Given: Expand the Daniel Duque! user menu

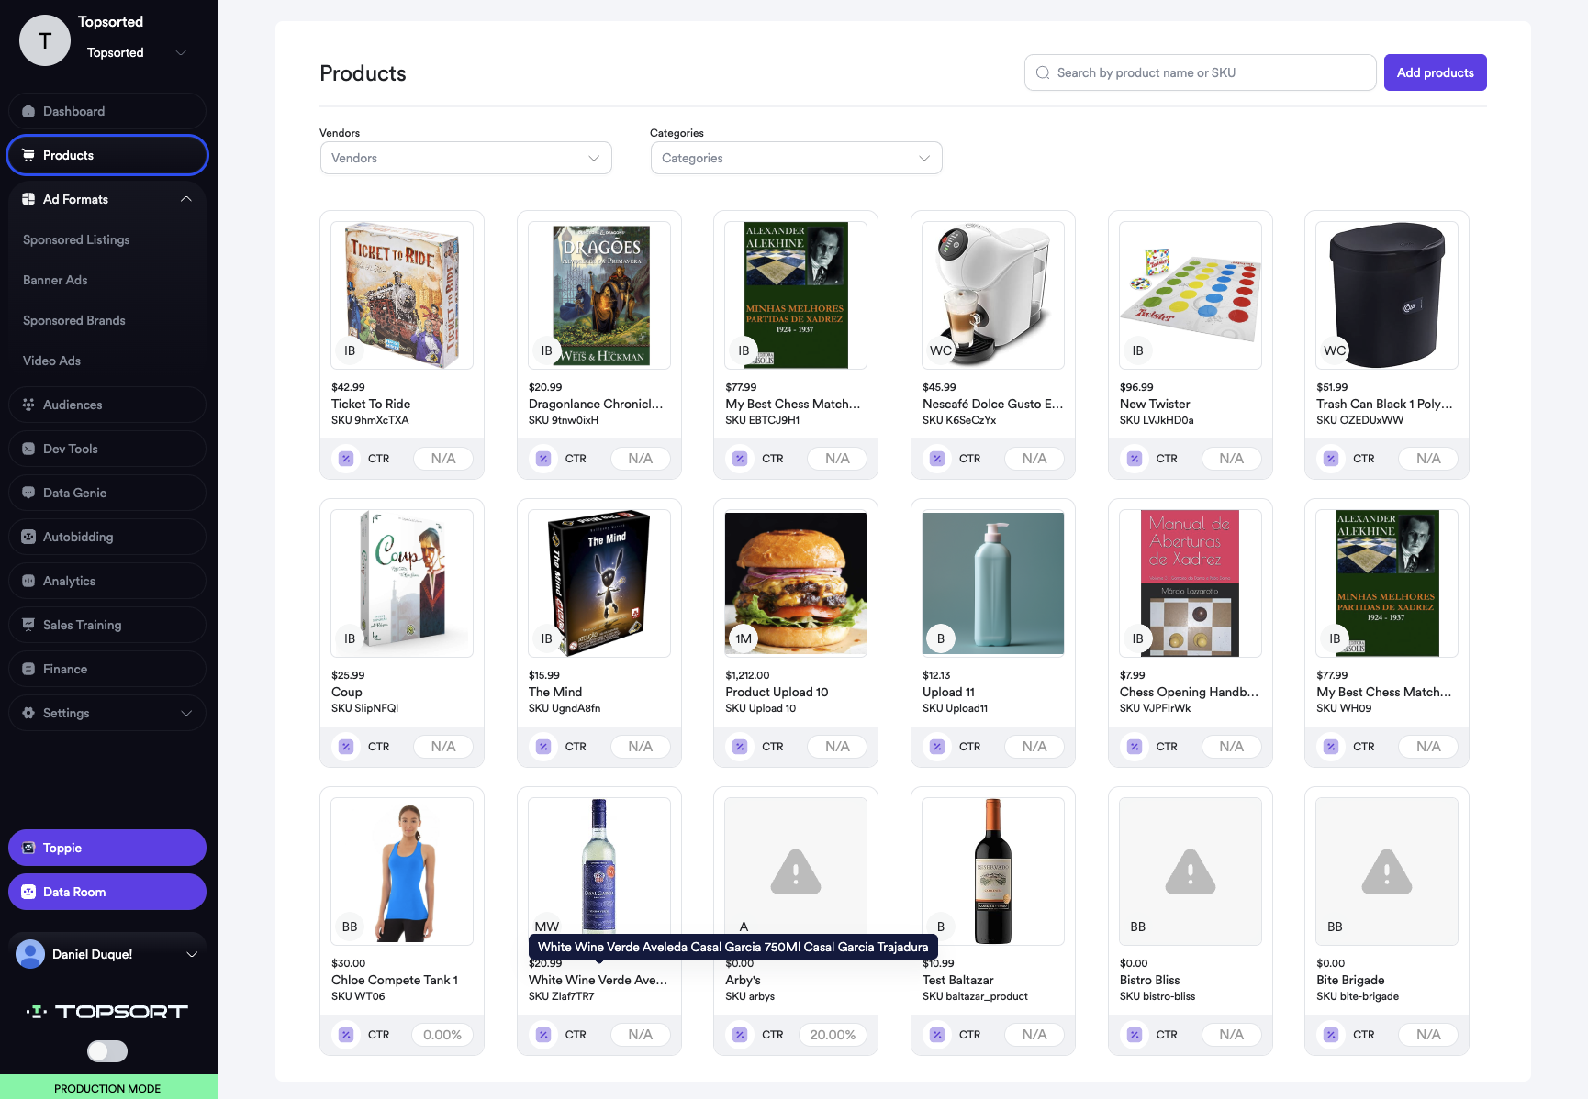Looking at the screenshot, I should pyautogui.click(x=192, y=954).
